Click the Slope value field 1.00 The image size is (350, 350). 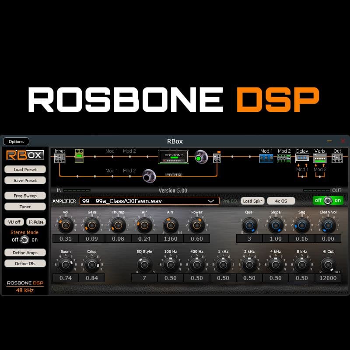pos(276,238)
